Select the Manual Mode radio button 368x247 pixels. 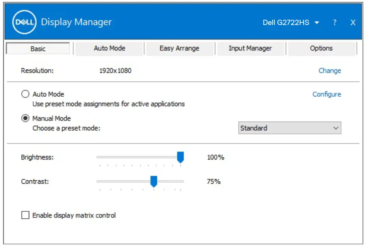(25, 118)
